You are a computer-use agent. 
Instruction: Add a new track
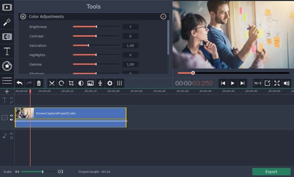point(7,91)
